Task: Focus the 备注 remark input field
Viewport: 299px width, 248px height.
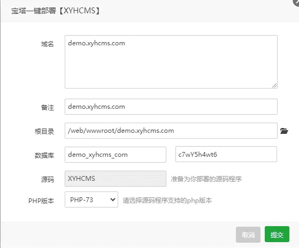Action: pyautogui.click(x=171, y=107)
